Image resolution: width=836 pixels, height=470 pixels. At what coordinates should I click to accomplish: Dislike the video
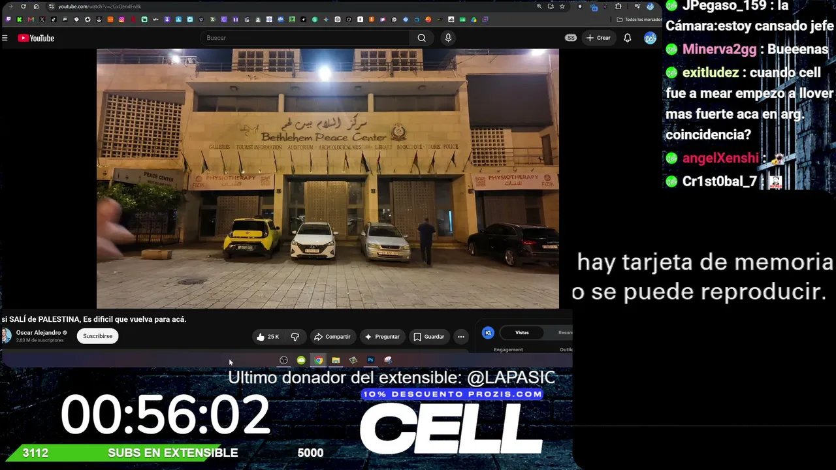[x=295, y=337]
